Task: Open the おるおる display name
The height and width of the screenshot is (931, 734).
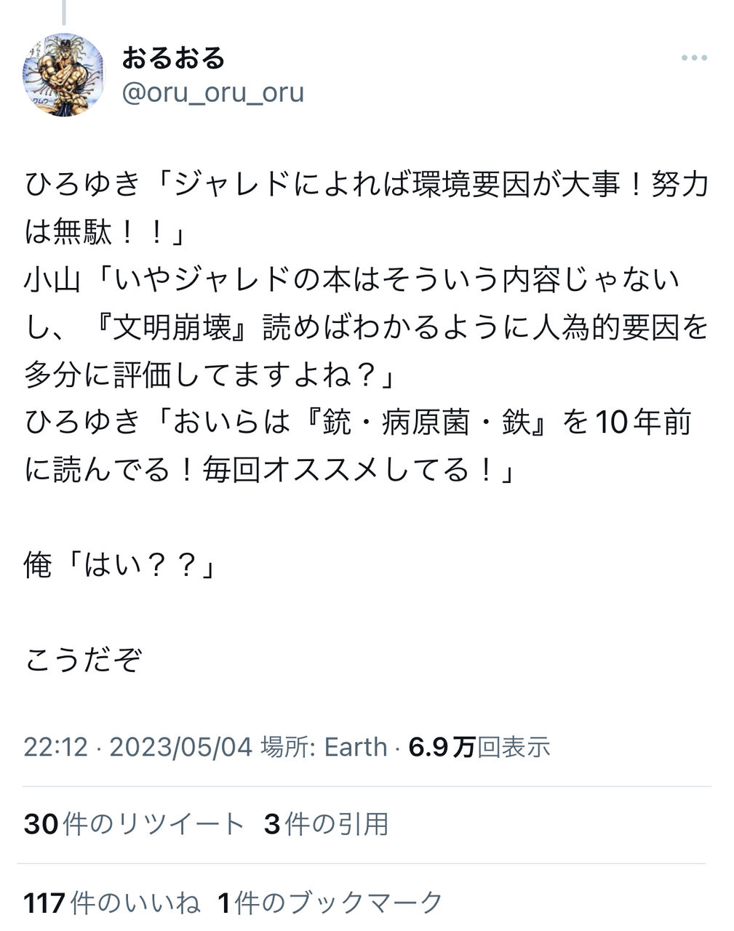Action: [173, 57]
